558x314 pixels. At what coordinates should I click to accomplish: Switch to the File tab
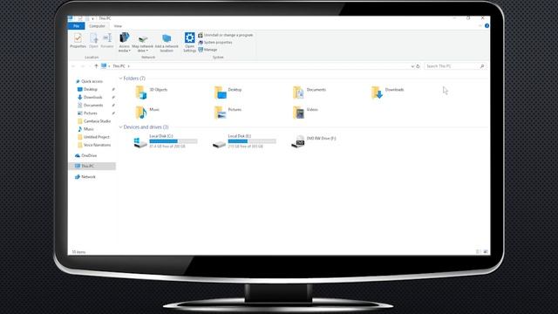tap(76, 26)
